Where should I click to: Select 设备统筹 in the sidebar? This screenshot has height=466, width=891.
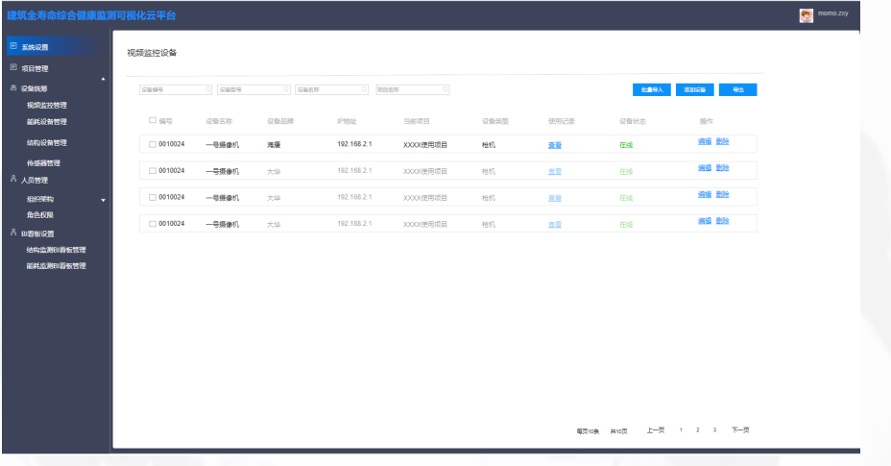(x=35, y=88)
